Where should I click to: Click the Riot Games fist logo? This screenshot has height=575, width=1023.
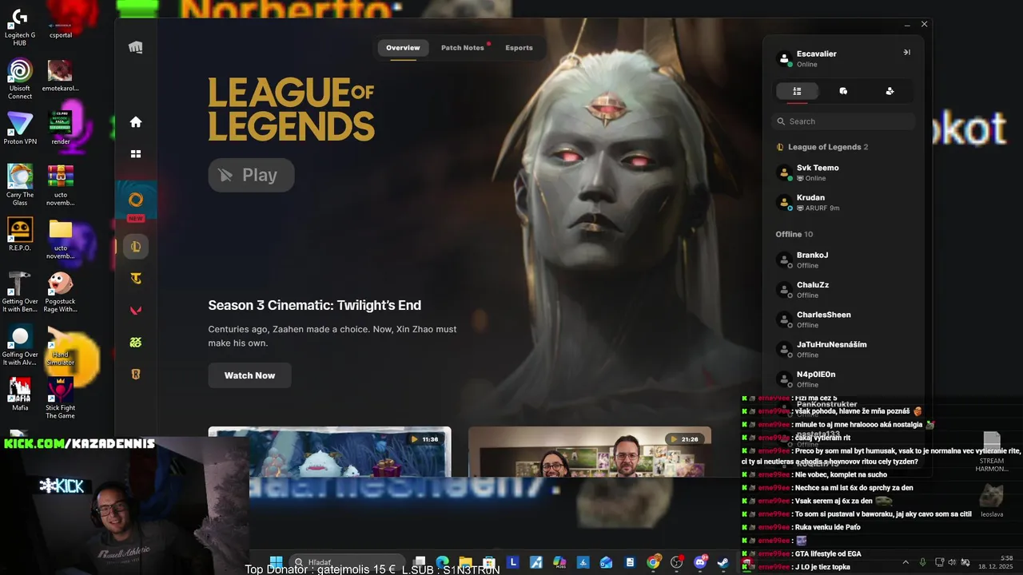[x=136, y=47]
